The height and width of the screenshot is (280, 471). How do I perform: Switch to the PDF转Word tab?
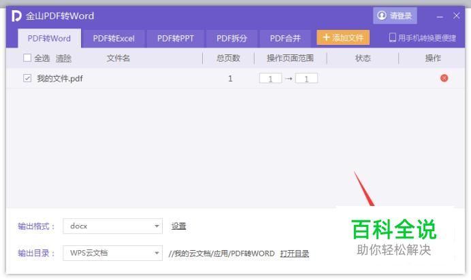49,38
